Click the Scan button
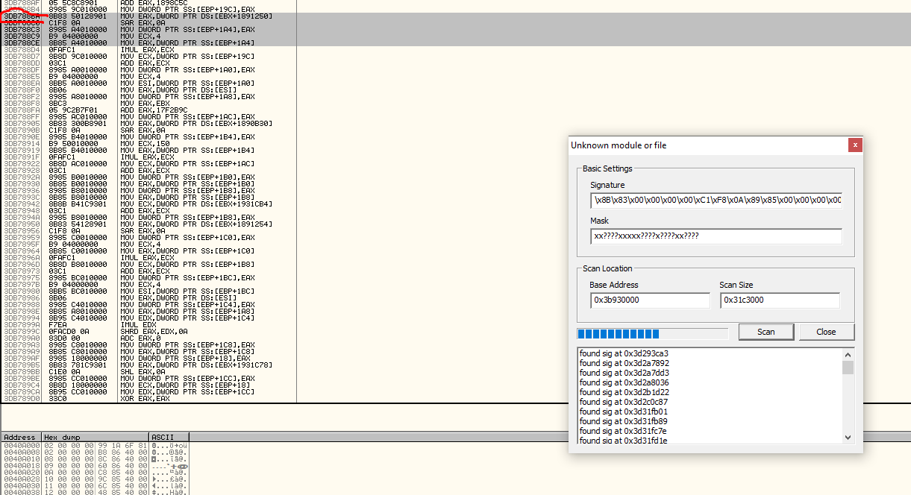Screen dimensions: 911x495 pos(766,332)
